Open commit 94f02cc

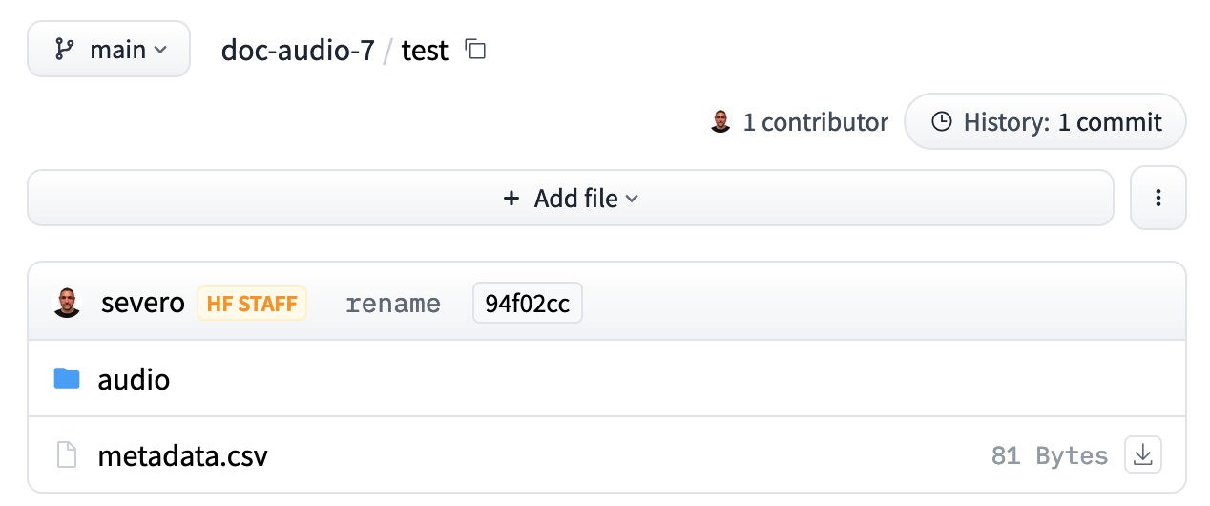(x=527, y=305)
